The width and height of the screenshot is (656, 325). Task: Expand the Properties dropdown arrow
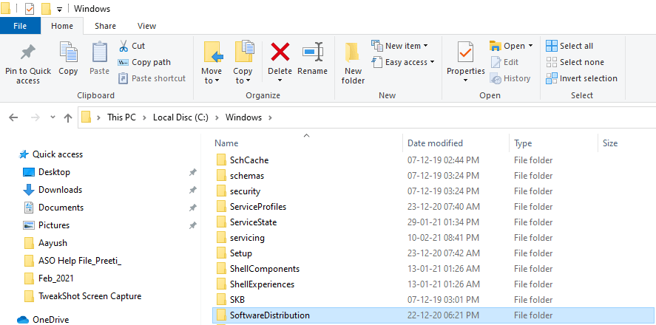click(x=466, y=81)
